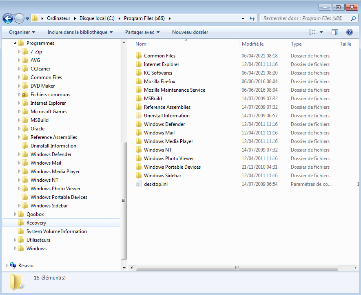The image size is (361, 295).
Task: Change view with the view mode icon
Action: (x=312, y=32)
